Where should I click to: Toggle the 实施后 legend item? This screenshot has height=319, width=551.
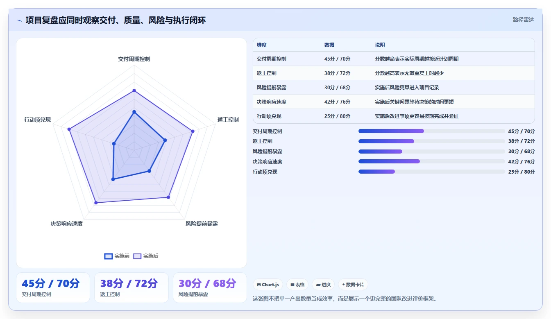pyautogui.click(x=146, y=256)
